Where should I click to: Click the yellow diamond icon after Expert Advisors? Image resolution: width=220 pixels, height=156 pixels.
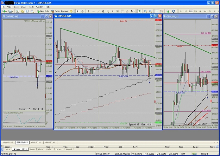[x=71, y=11]
